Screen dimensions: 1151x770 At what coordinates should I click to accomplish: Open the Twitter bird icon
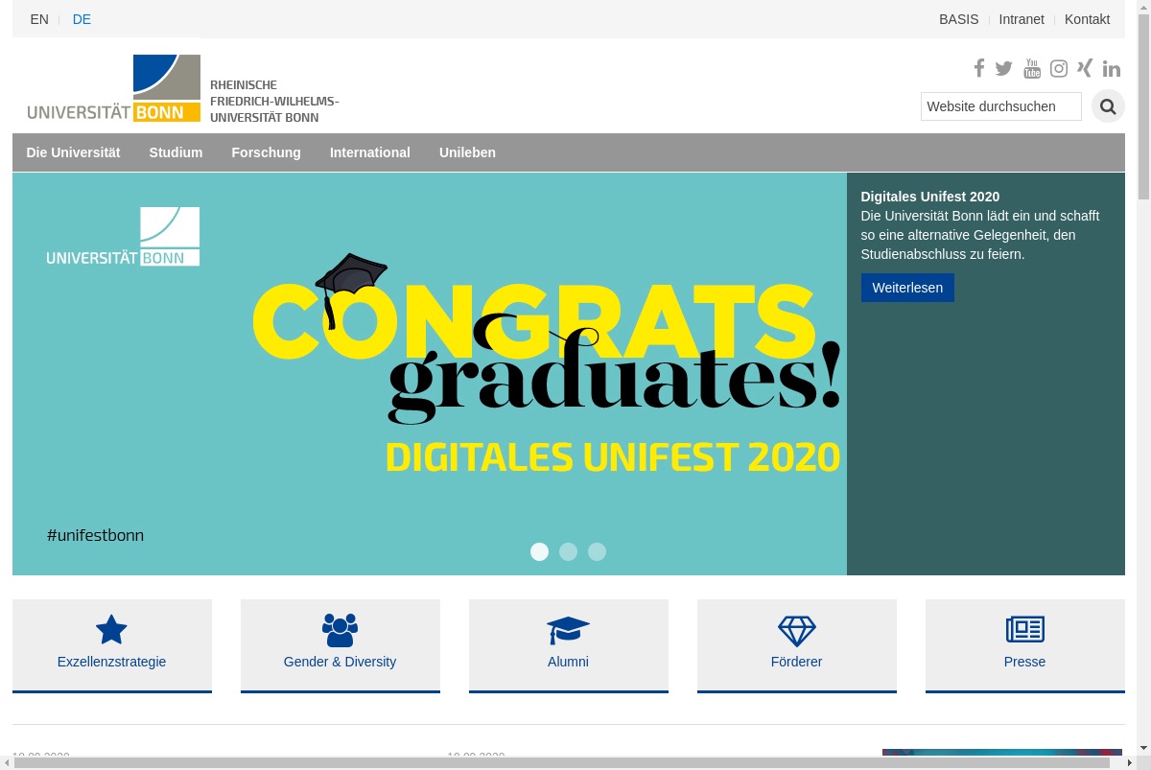[1004, 68]
